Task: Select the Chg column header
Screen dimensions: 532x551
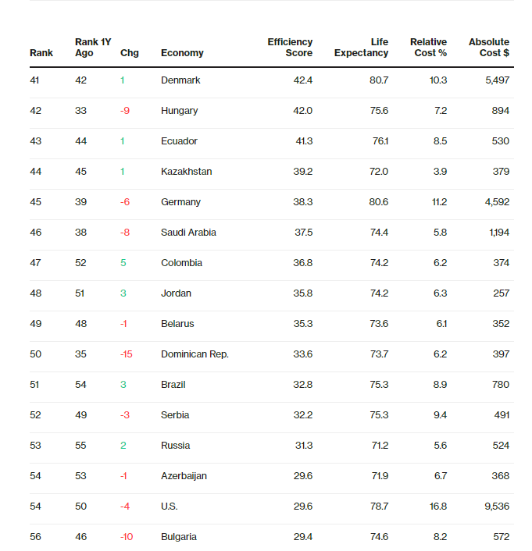Action: (x=130, y=53)
